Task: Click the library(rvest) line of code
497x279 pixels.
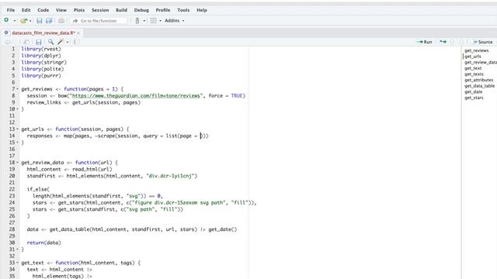Action: [x=41, y=49]
